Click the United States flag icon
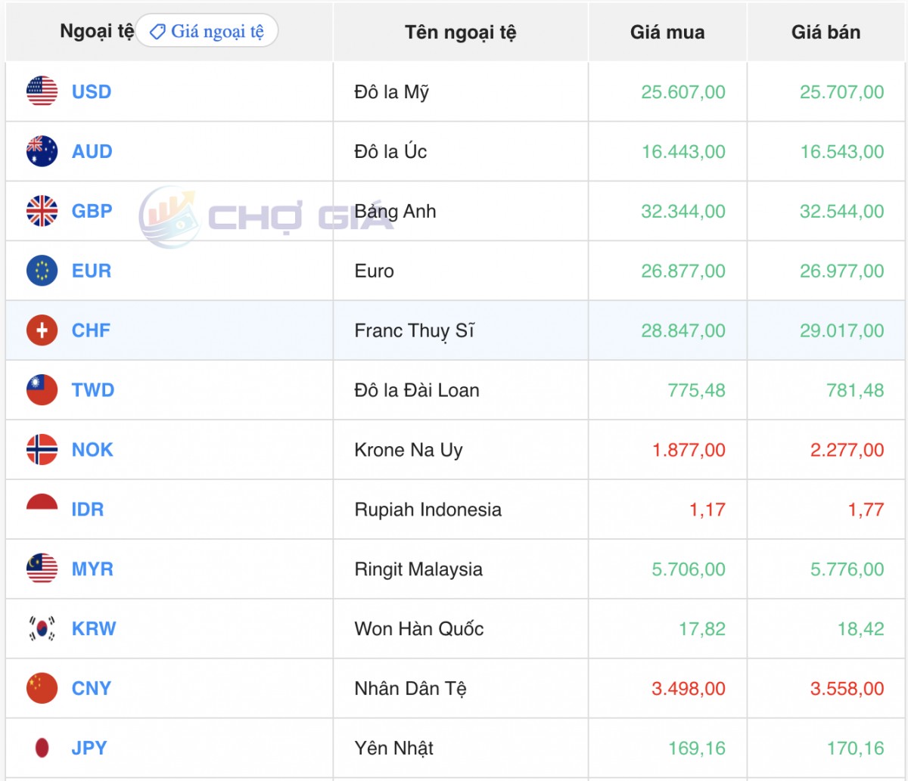This screenshot has height=781, width=908. (42, 91)
